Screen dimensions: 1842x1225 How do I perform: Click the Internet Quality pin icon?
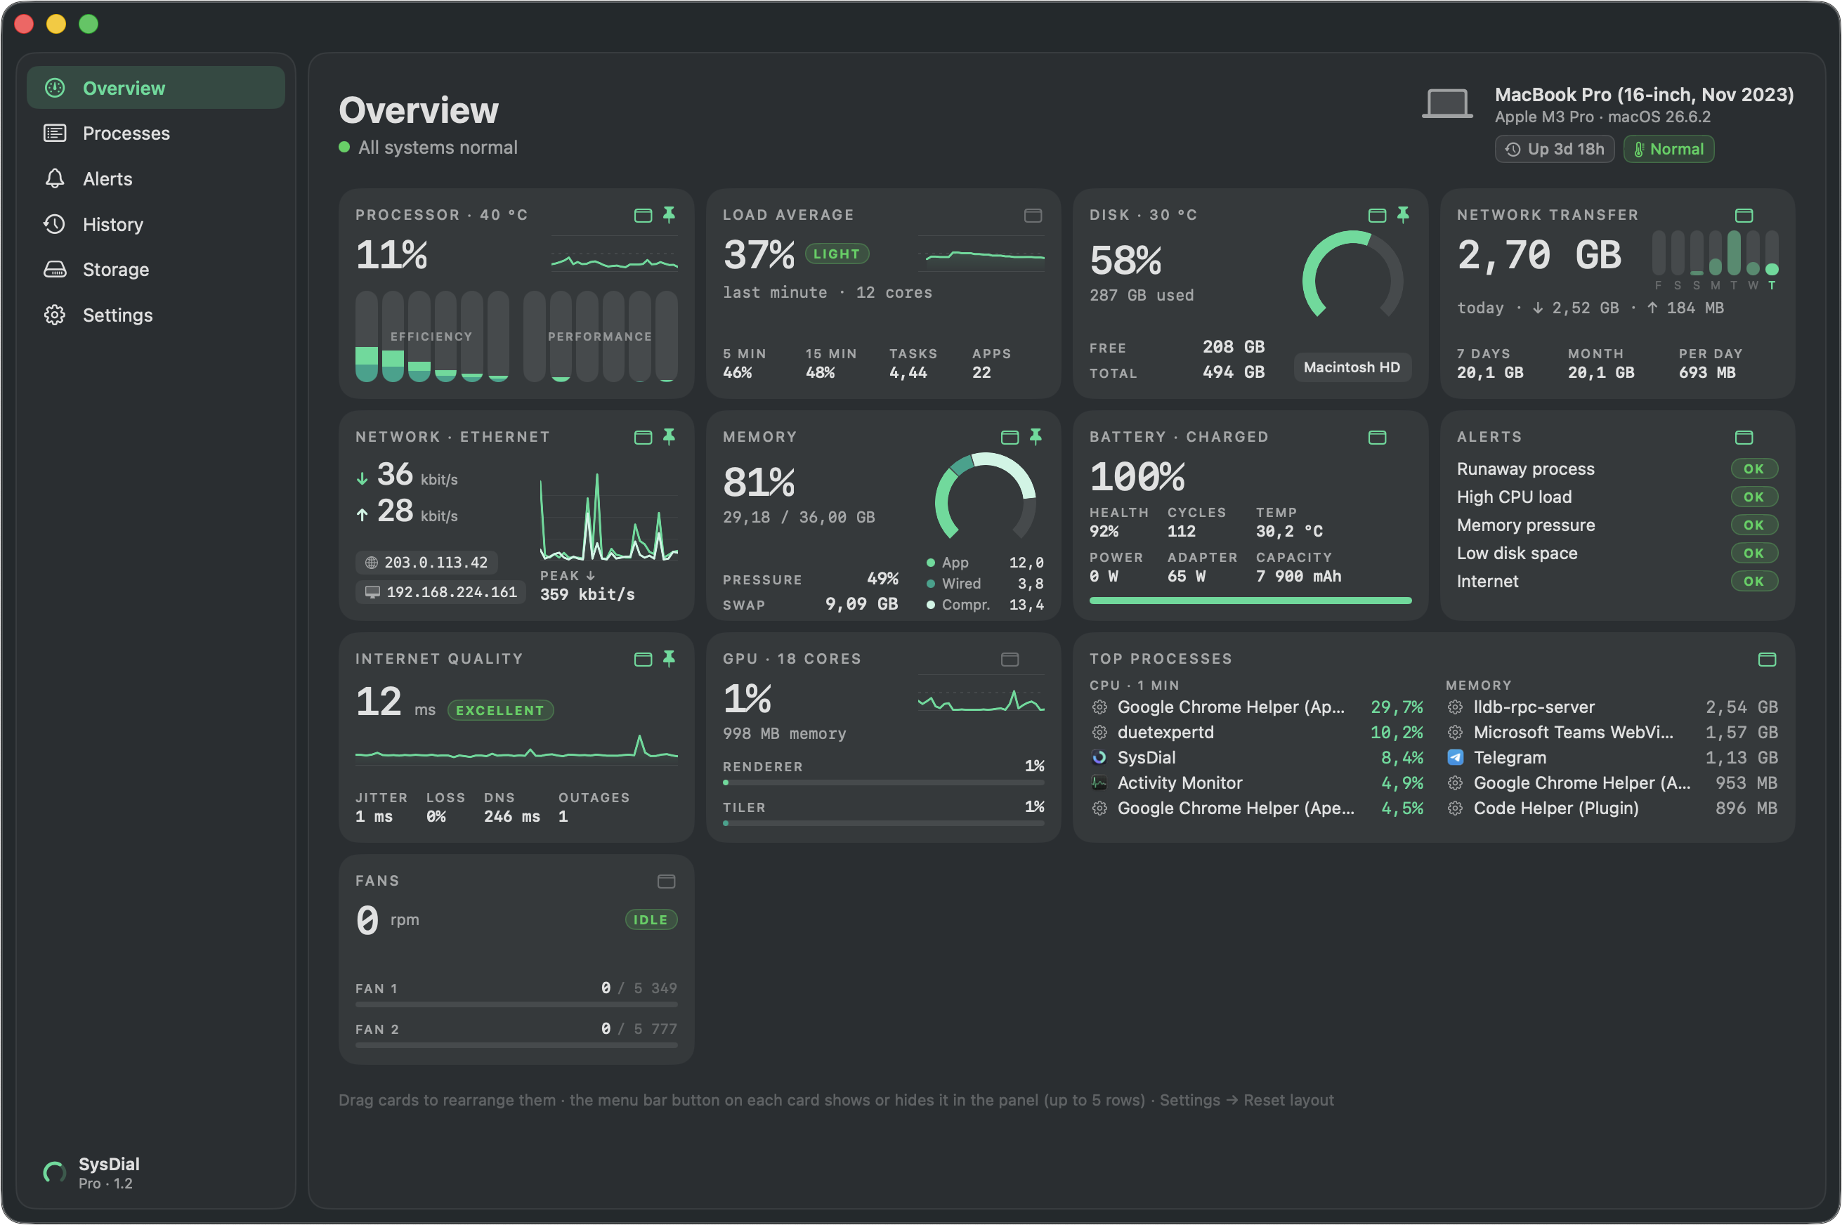(x=669, y=659)
